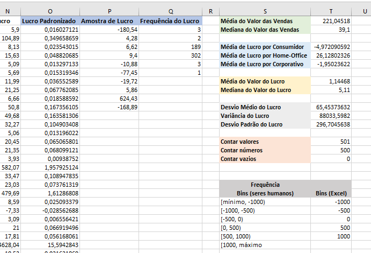Select column Q header
371x253 pixels.
[x=171, y=11]
